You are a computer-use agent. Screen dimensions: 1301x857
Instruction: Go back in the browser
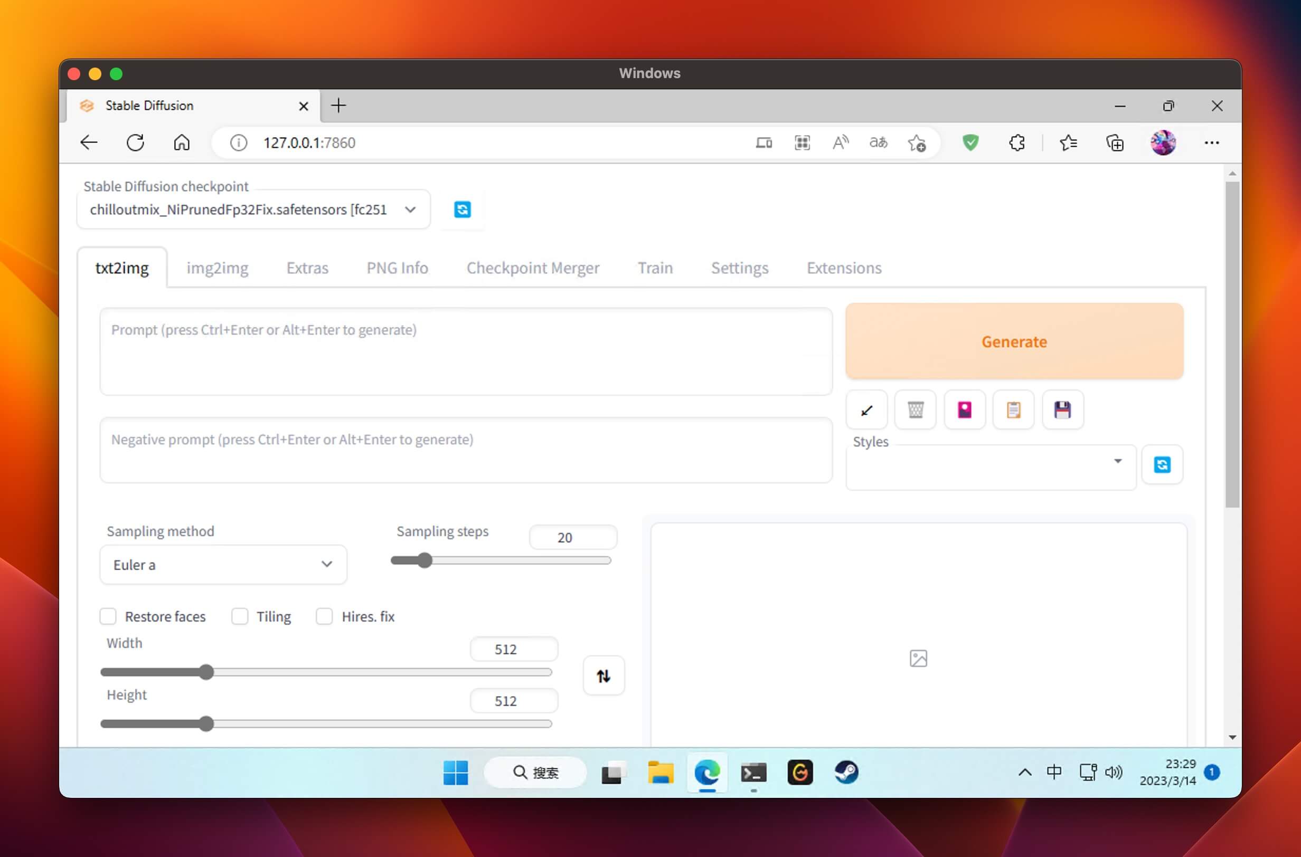click(x=89, y=142)
